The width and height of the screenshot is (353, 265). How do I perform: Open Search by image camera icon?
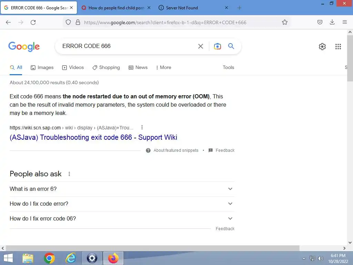(x=217, y=46)
